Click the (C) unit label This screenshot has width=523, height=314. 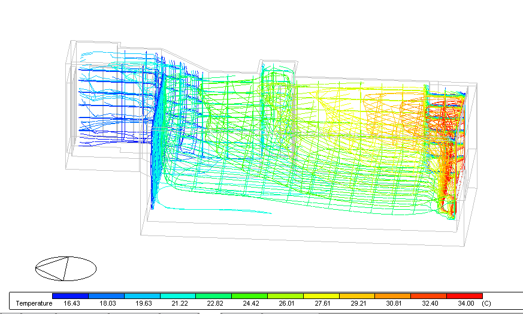click(486, 303)
